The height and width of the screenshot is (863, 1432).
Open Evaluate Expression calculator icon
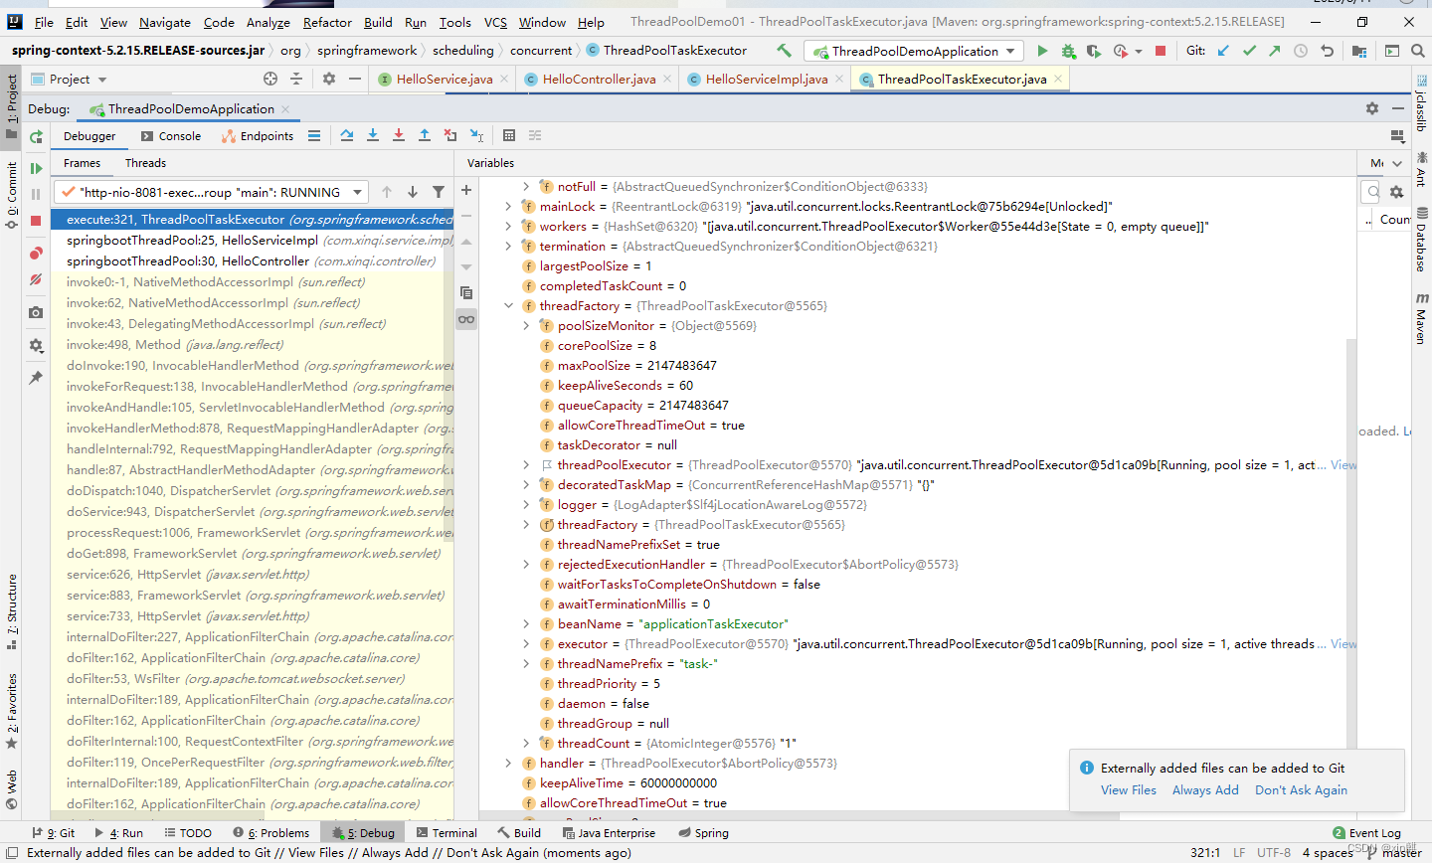coord(509,136)
